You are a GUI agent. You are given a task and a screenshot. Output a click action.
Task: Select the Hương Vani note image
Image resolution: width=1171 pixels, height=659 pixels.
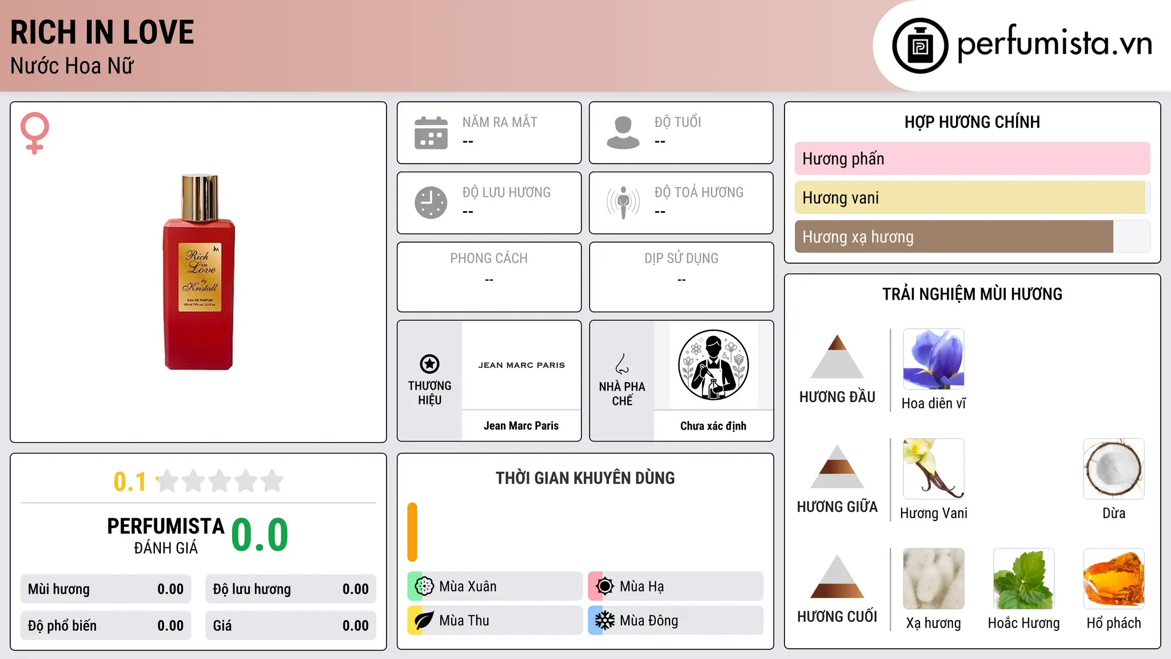tap(934, 469)
